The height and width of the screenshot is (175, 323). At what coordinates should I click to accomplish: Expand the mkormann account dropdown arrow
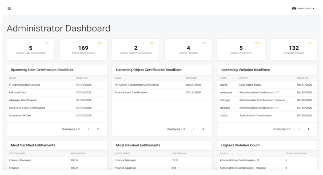click(314, 8)
